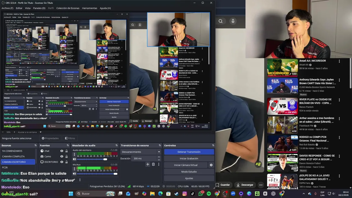Undock the Fuentes panel

68,145
